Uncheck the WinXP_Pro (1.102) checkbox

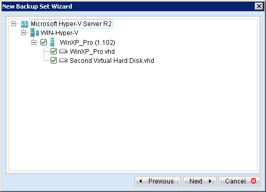click(44, 42)
